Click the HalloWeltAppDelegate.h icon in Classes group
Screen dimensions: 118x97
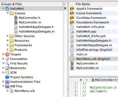(x=16, y=27)
